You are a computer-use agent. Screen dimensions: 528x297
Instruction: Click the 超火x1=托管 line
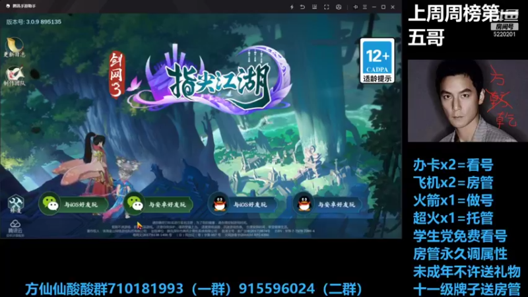(x=453, y=218)
